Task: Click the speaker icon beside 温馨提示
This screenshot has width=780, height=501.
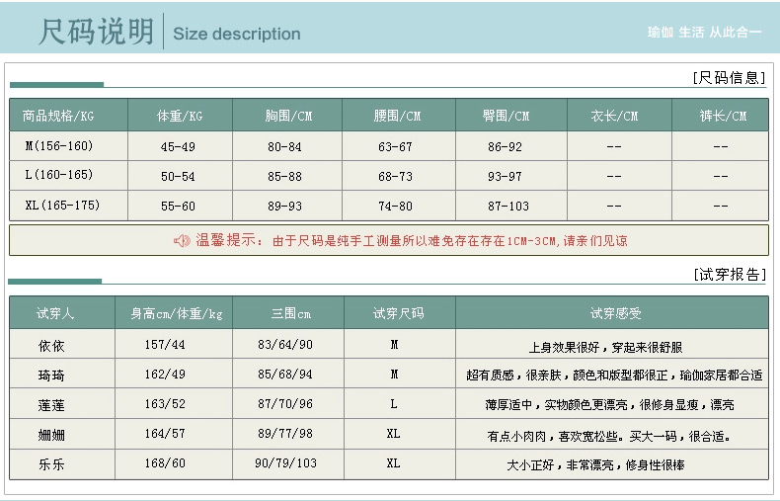Action: (x=182, y=241)
